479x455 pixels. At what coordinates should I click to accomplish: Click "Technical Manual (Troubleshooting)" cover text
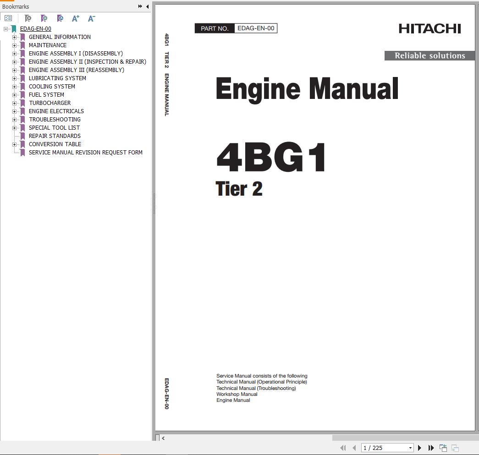tap(256, 388)
